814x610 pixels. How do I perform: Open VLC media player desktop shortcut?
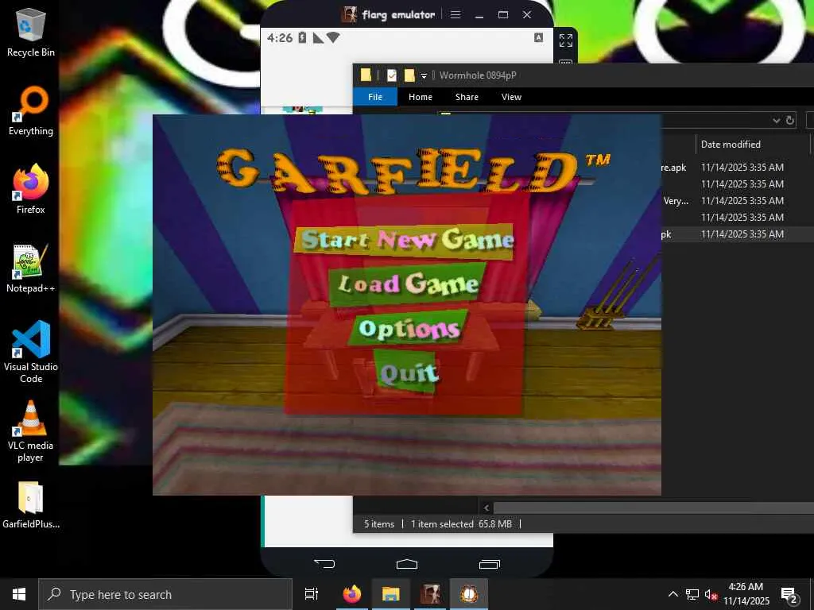pyautogui.click(x=31, y=431)
